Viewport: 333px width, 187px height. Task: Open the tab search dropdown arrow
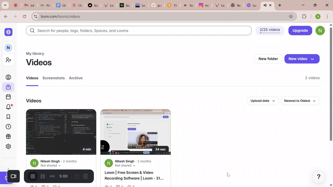point(5,5)
